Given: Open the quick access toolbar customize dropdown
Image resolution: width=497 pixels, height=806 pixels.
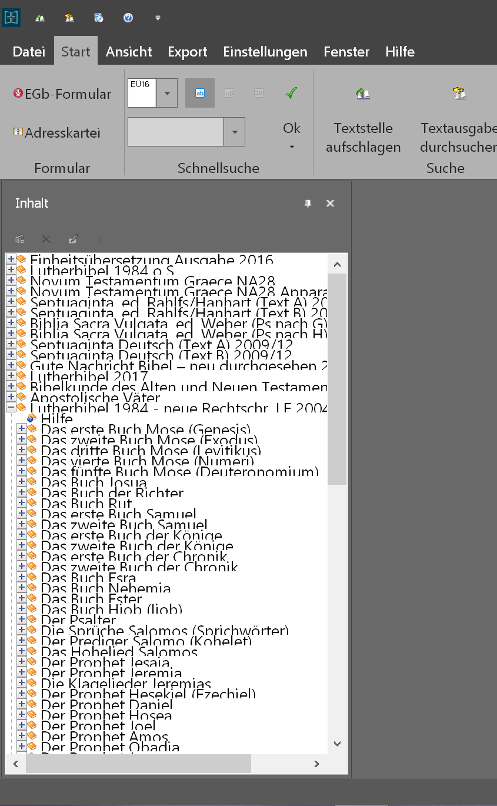Looking at the screenshot, I should [157, 18].
